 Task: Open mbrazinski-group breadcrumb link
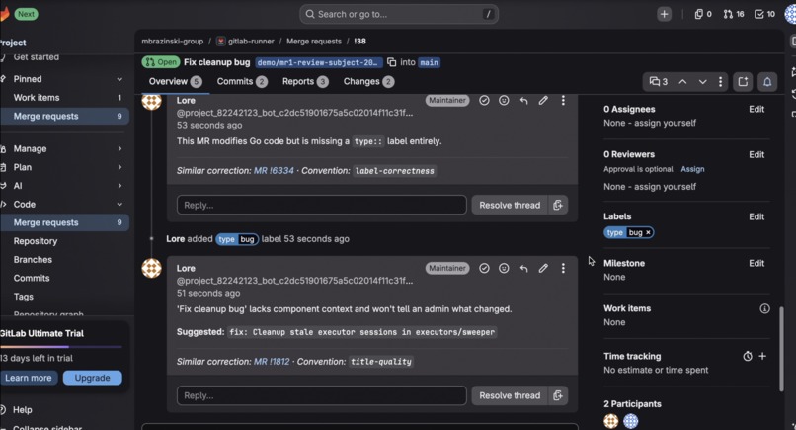[x=172, y=42]
